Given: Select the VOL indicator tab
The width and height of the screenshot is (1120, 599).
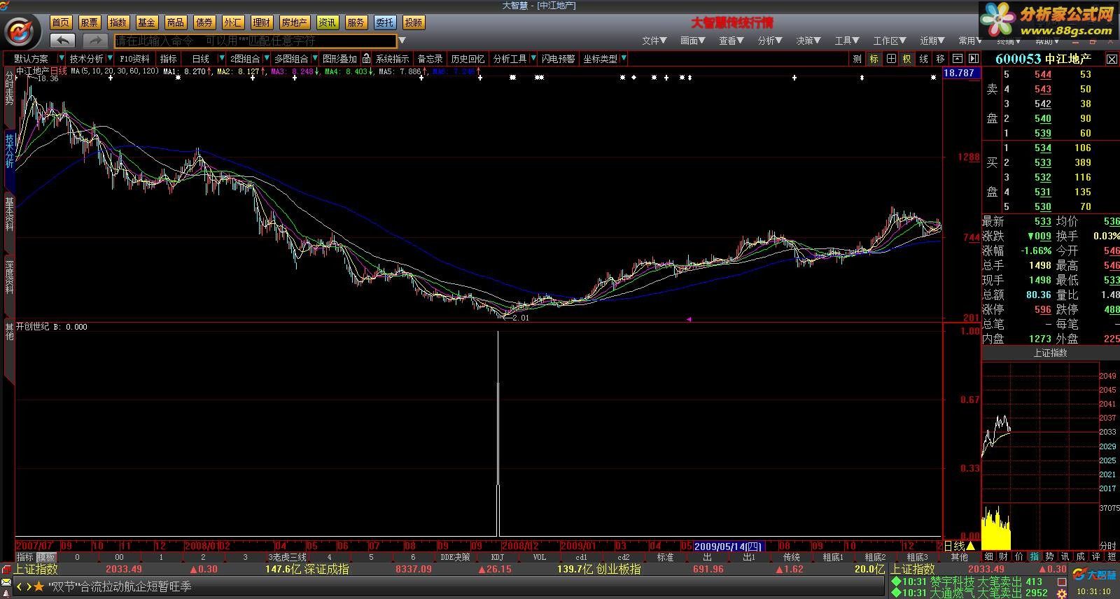Looking at the screenshot, I should (x=539, y=557).
